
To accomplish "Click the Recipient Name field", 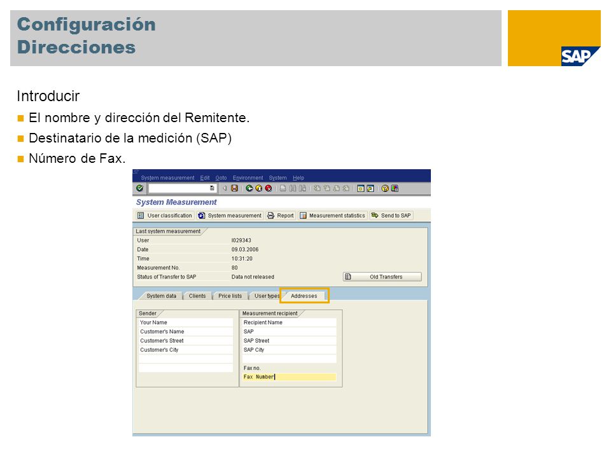I will click(289, 323).
